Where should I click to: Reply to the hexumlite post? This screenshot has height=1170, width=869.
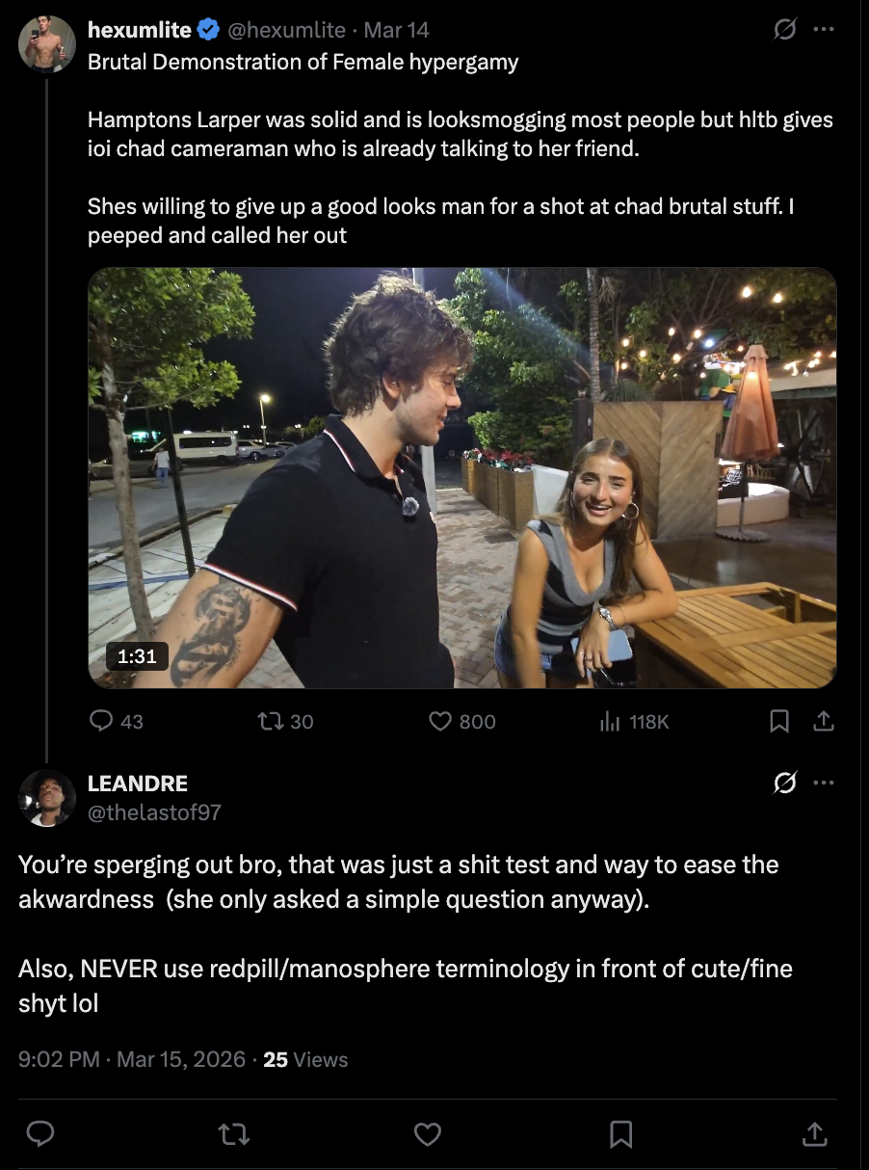tap(102, 721)
